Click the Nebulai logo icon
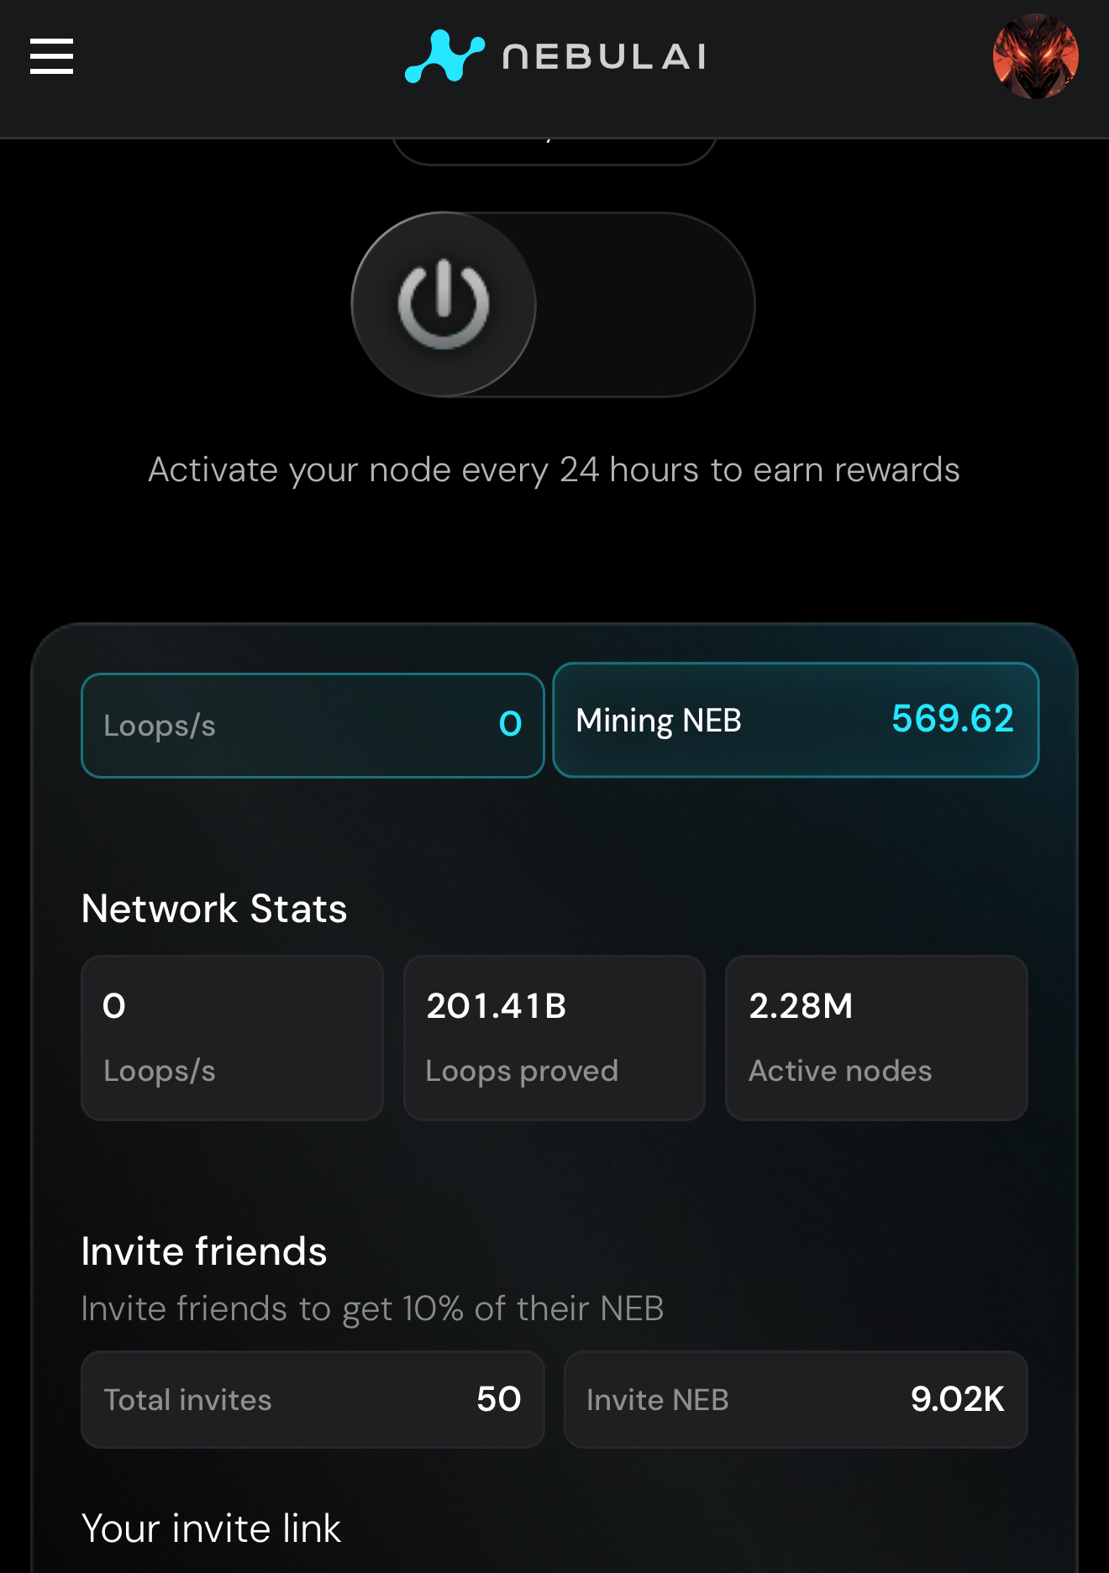 click(x=444, y=56)
